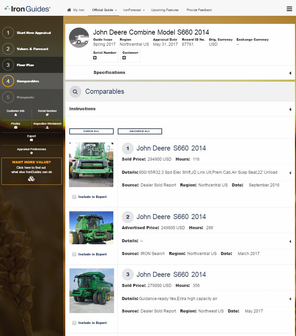This screenshot has height=336, width=296.
Task: Click the number 2 badge of second comparable
Action: 127,217
